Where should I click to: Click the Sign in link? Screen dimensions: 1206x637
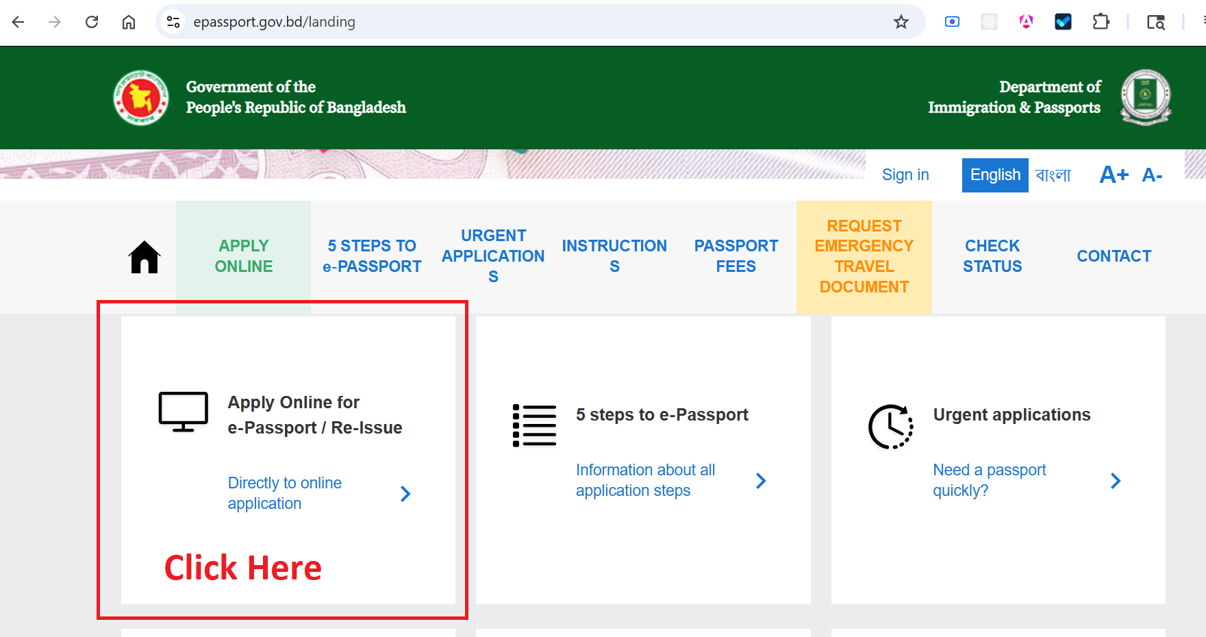tap(905, 175)
